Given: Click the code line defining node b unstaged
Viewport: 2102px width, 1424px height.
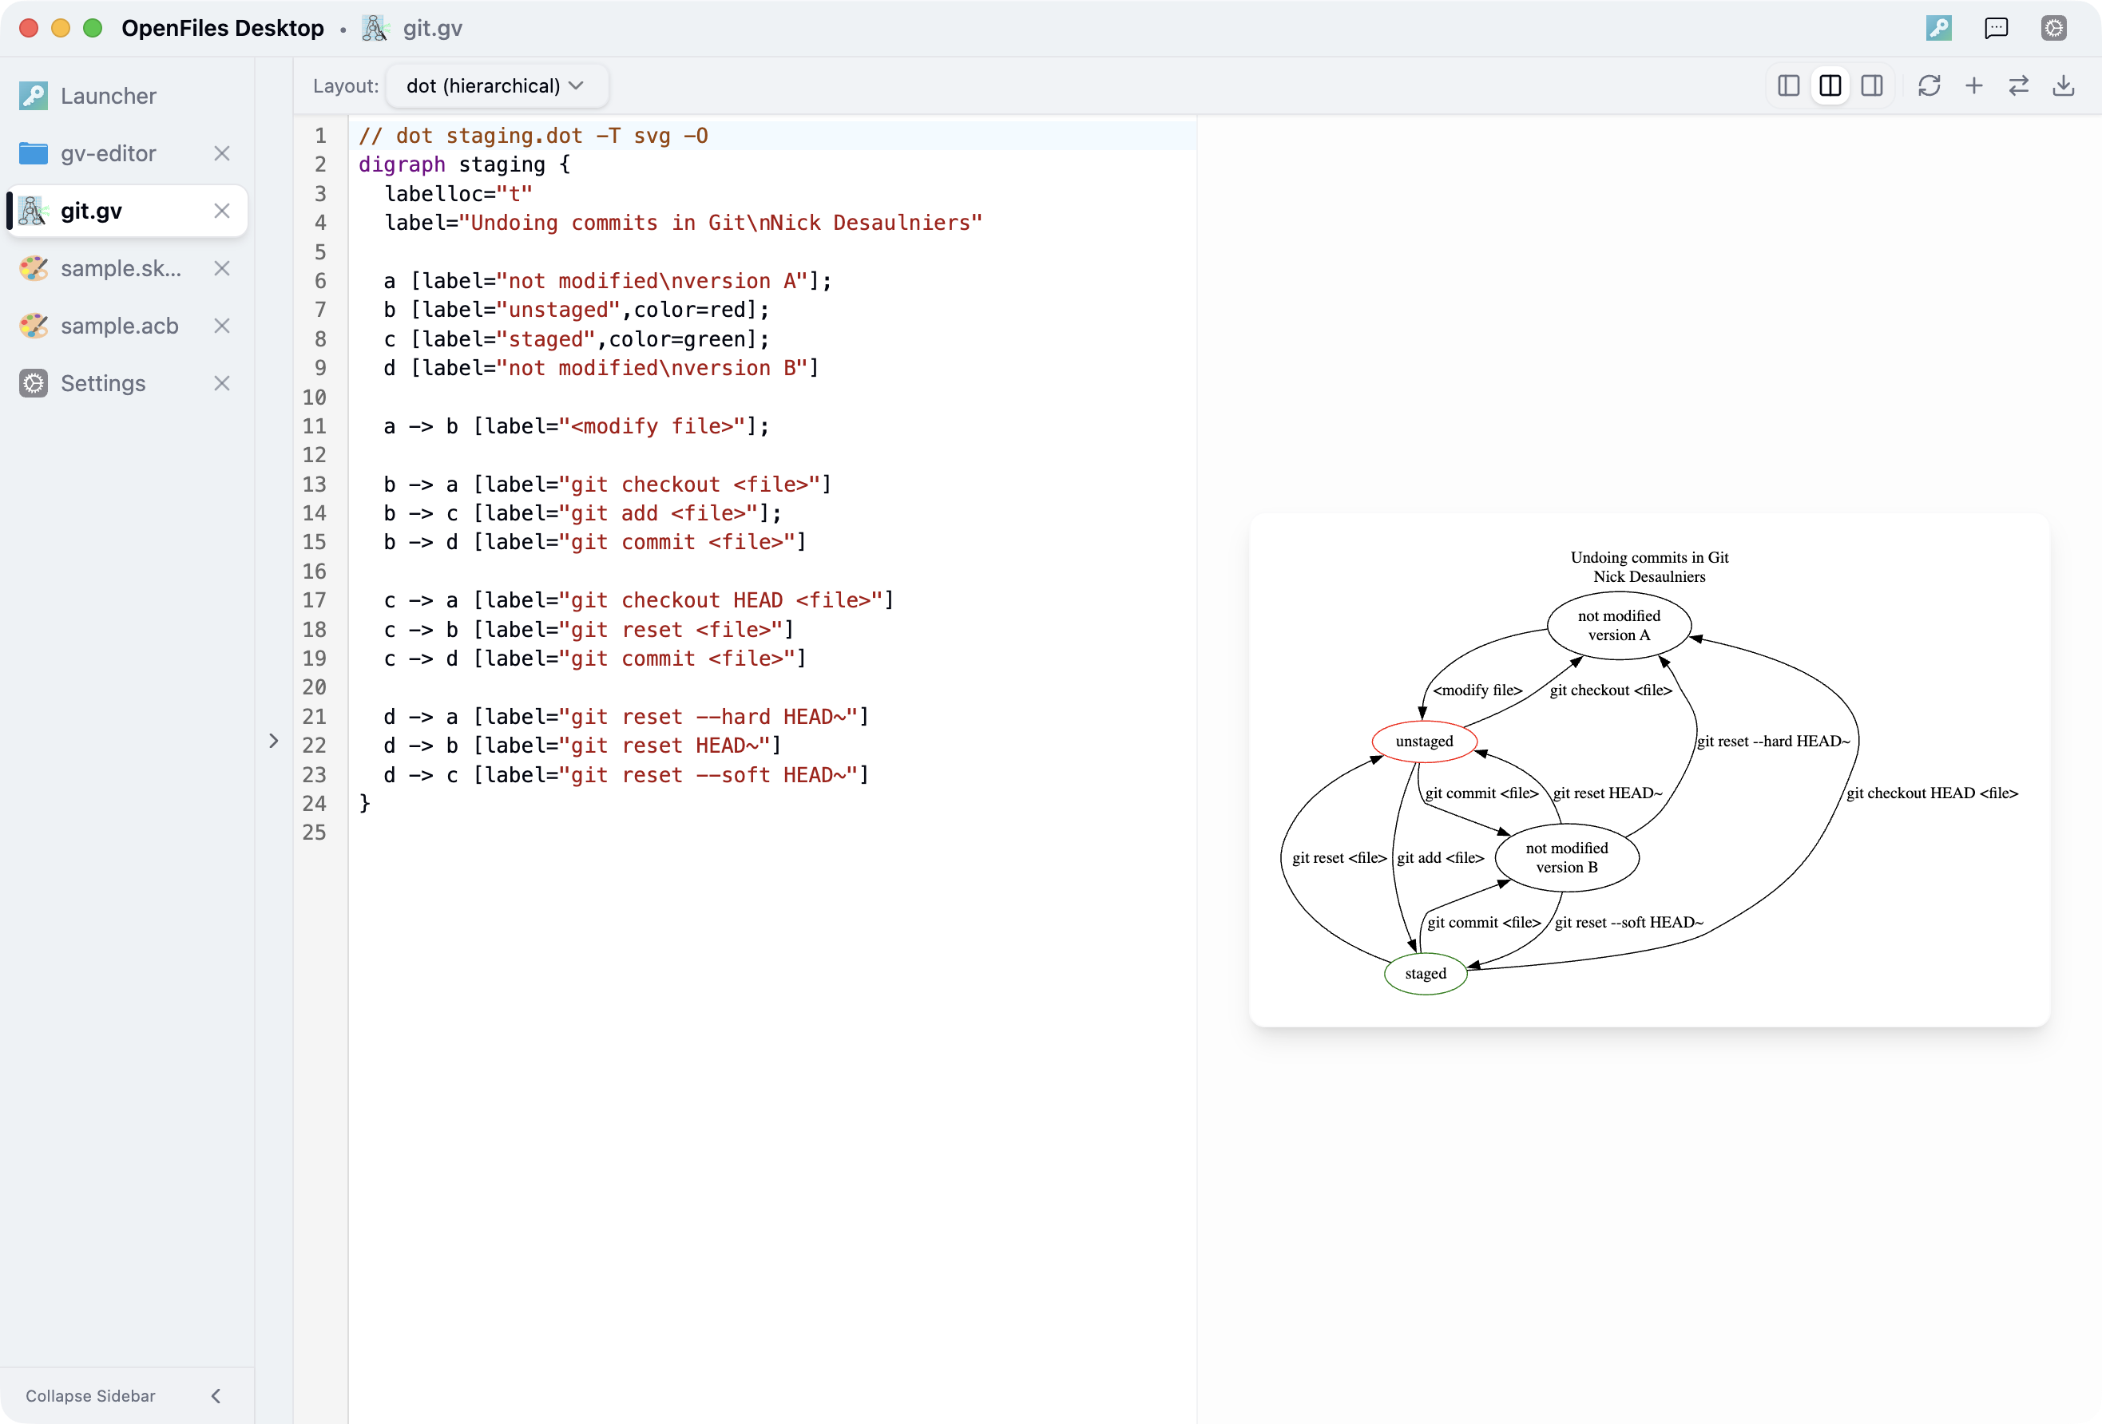Looking at the screenshot, I should coord(576,311).
